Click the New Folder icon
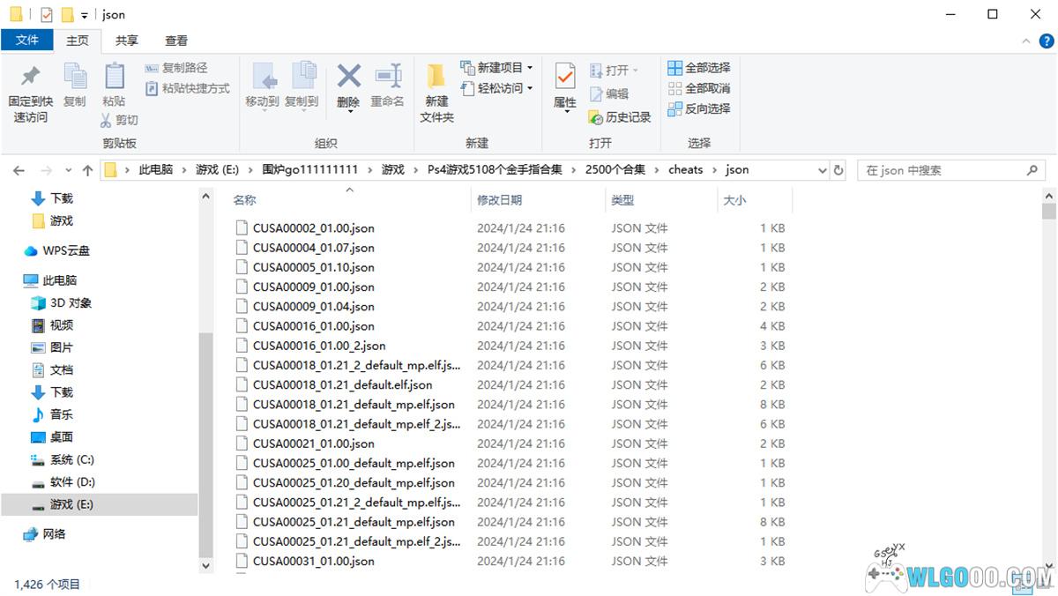Viewport: 1058px width, 596px height. (436, 78)
